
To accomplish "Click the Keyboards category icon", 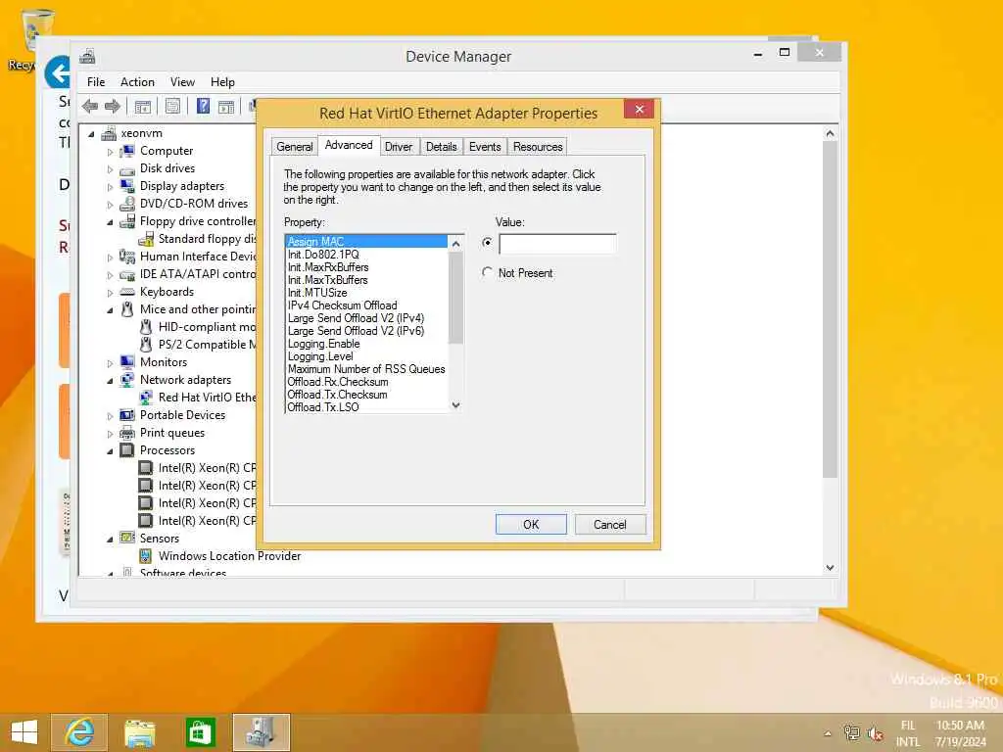I will click(x=127, y=292).
